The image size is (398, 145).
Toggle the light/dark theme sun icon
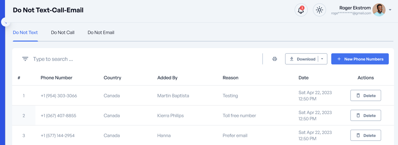(319, 10)
